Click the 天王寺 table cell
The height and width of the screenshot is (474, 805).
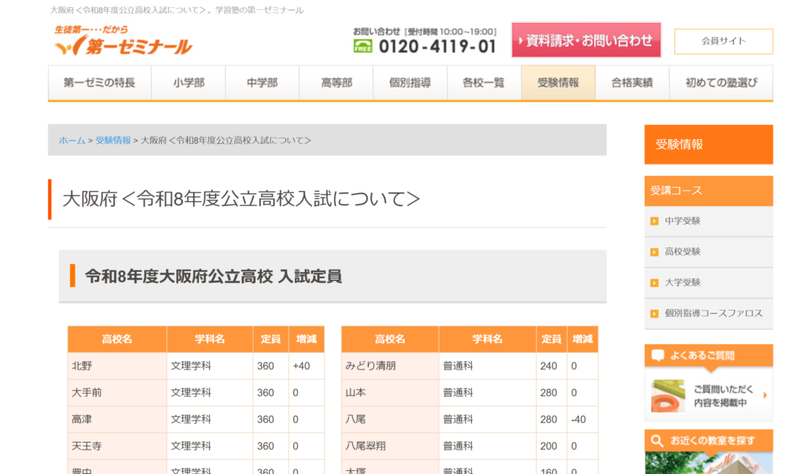[x=117, y=446]
